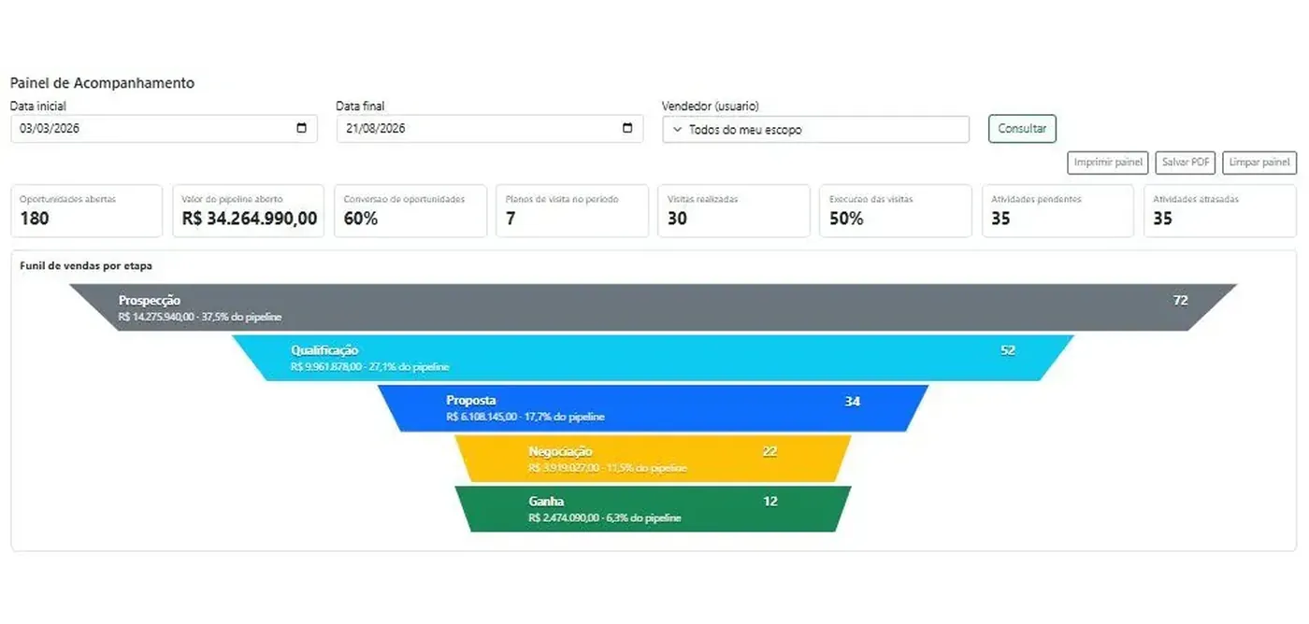Click the 50% visit execution value
This screenshot has height=624, width=1309.
point(846,219)
